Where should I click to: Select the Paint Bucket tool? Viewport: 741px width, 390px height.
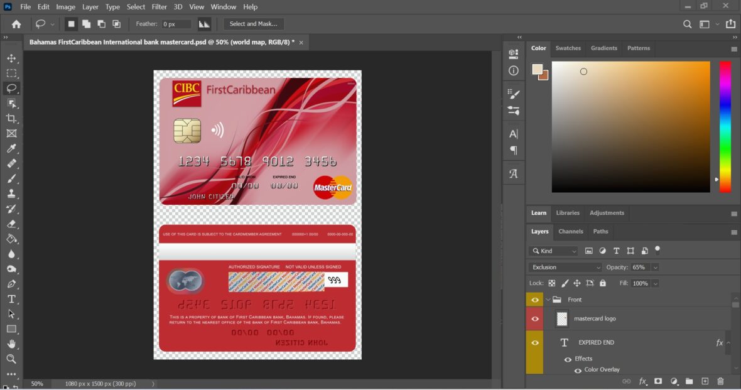tap(11, 239)
